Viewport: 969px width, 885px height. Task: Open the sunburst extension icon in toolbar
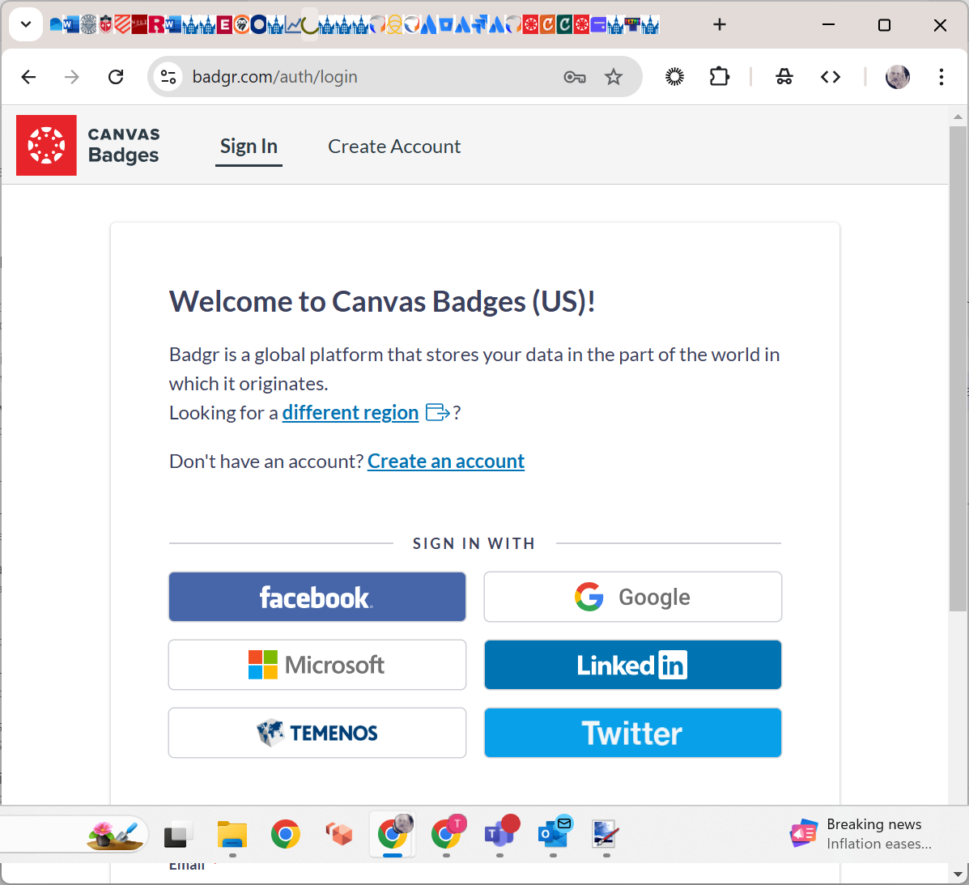(x=674, y=77)
